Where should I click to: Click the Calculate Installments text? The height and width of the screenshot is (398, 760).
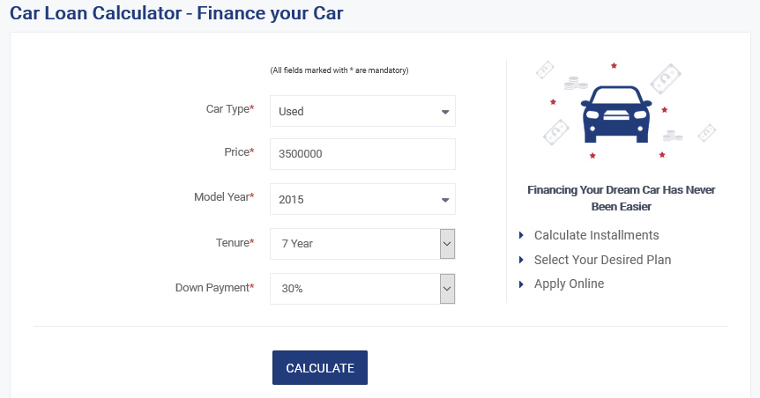coord(597,235)
